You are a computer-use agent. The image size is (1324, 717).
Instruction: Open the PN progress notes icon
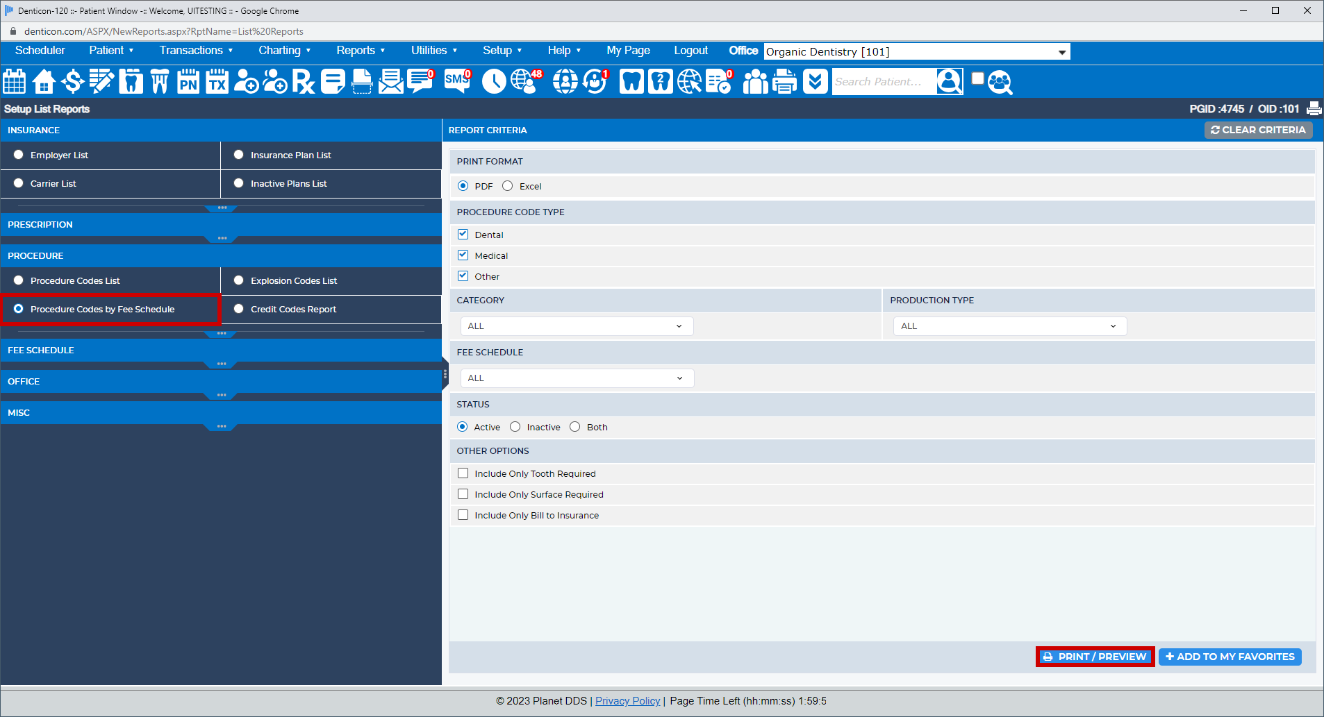pos(188,81)
